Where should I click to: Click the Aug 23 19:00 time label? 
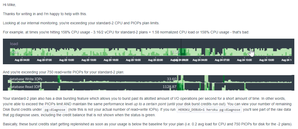133,60
